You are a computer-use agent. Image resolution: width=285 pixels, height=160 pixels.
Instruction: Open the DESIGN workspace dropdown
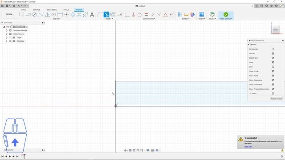pyautogui.click(x=10, y=14)
